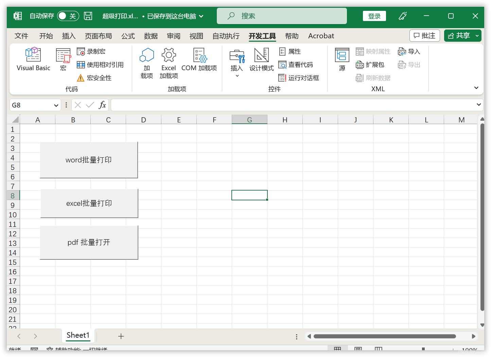
Task: Click Run Dialog (运行对话框)
Action: coord(299,78)
